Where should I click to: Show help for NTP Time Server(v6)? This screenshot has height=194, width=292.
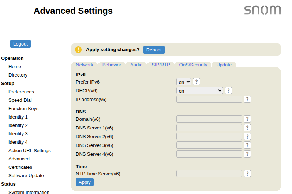pyautogui.click(x=247, y=174)
